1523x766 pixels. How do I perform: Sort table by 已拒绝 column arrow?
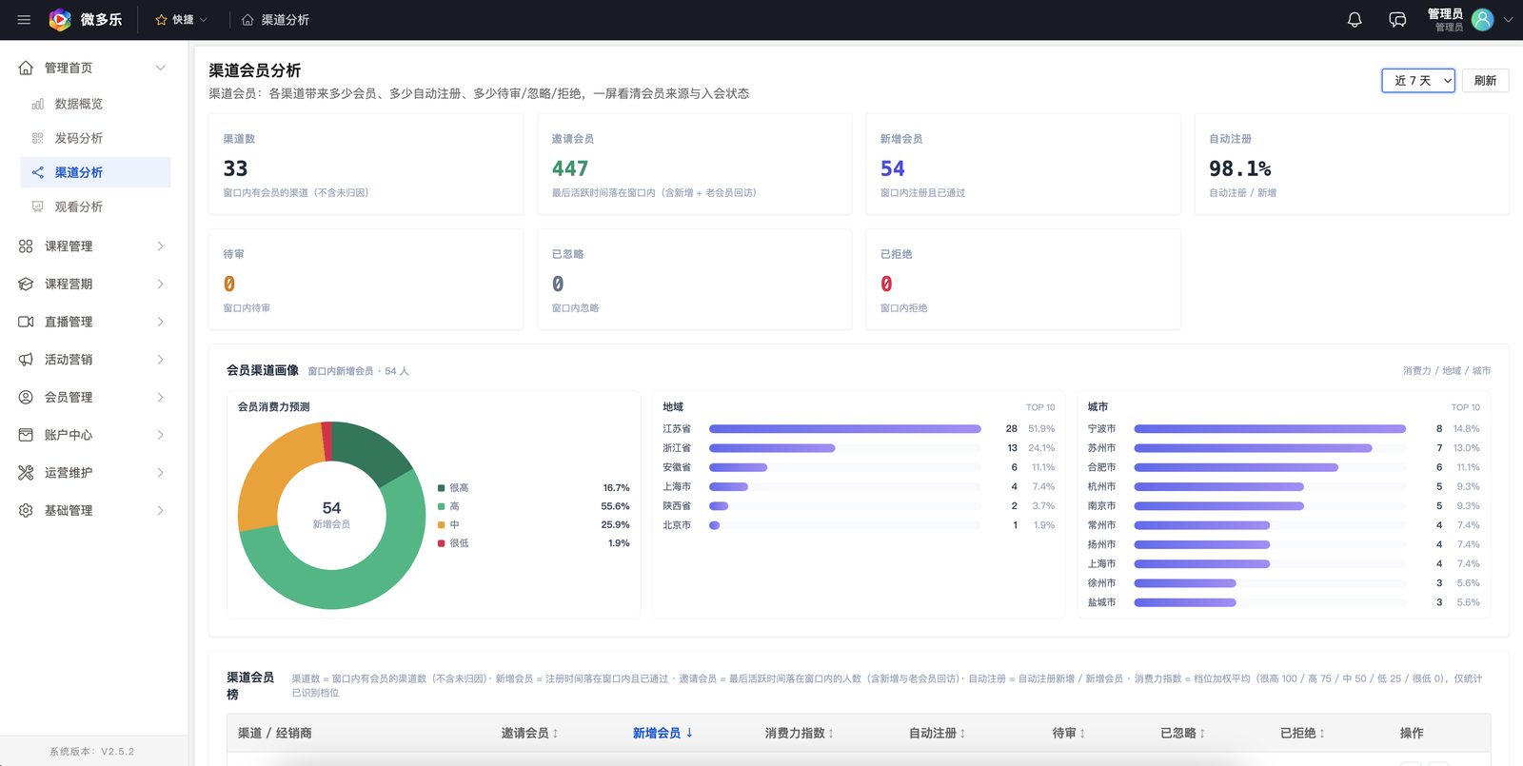1322,733
